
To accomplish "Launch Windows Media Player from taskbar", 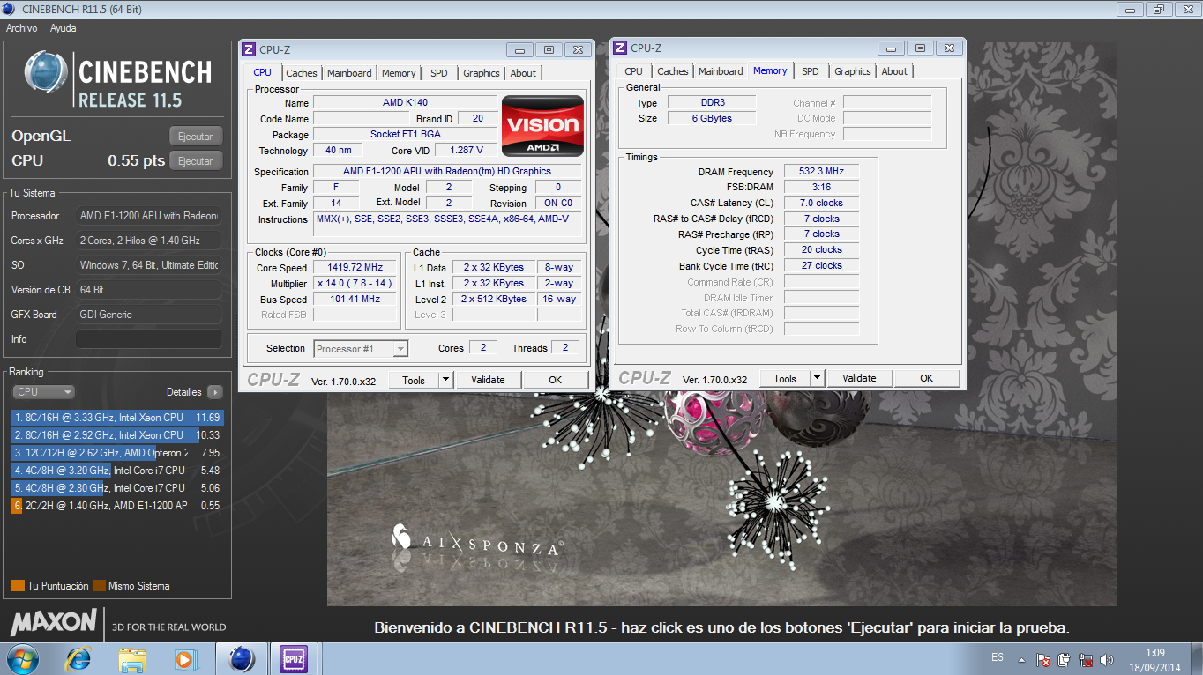I will 185,658.
